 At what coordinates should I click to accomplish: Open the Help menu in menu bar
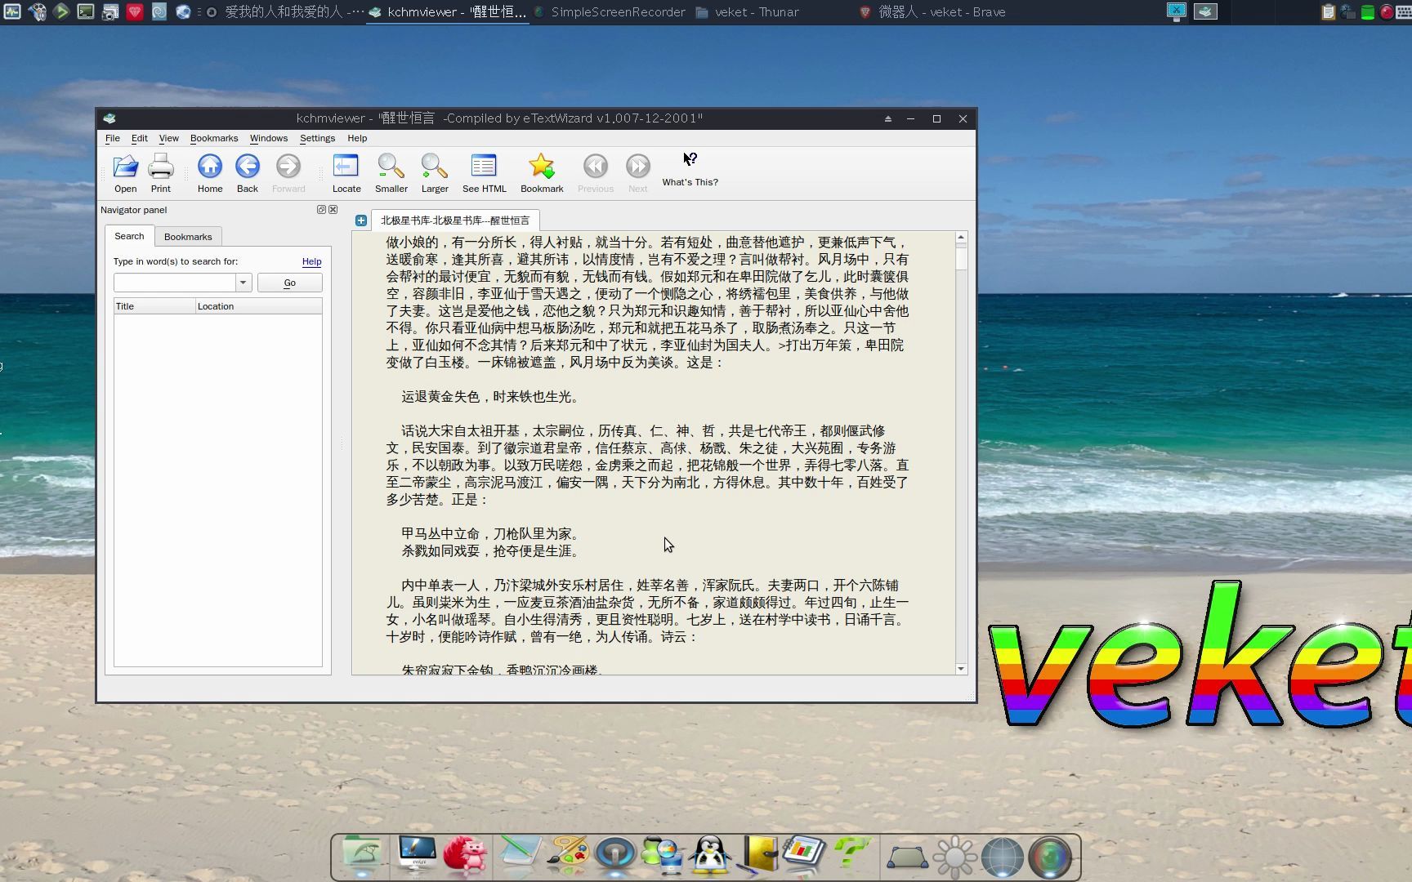click(357, 138)
